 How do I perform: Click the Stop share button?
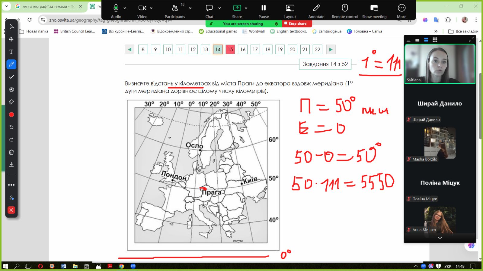click(297, 23)
